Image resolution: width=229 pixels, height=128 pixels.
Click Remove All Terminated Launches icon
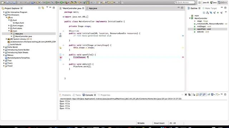[x=189, y=95]
